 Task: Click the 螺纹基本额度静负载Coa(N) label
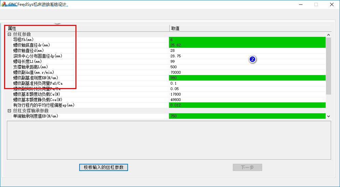(38, 100)
